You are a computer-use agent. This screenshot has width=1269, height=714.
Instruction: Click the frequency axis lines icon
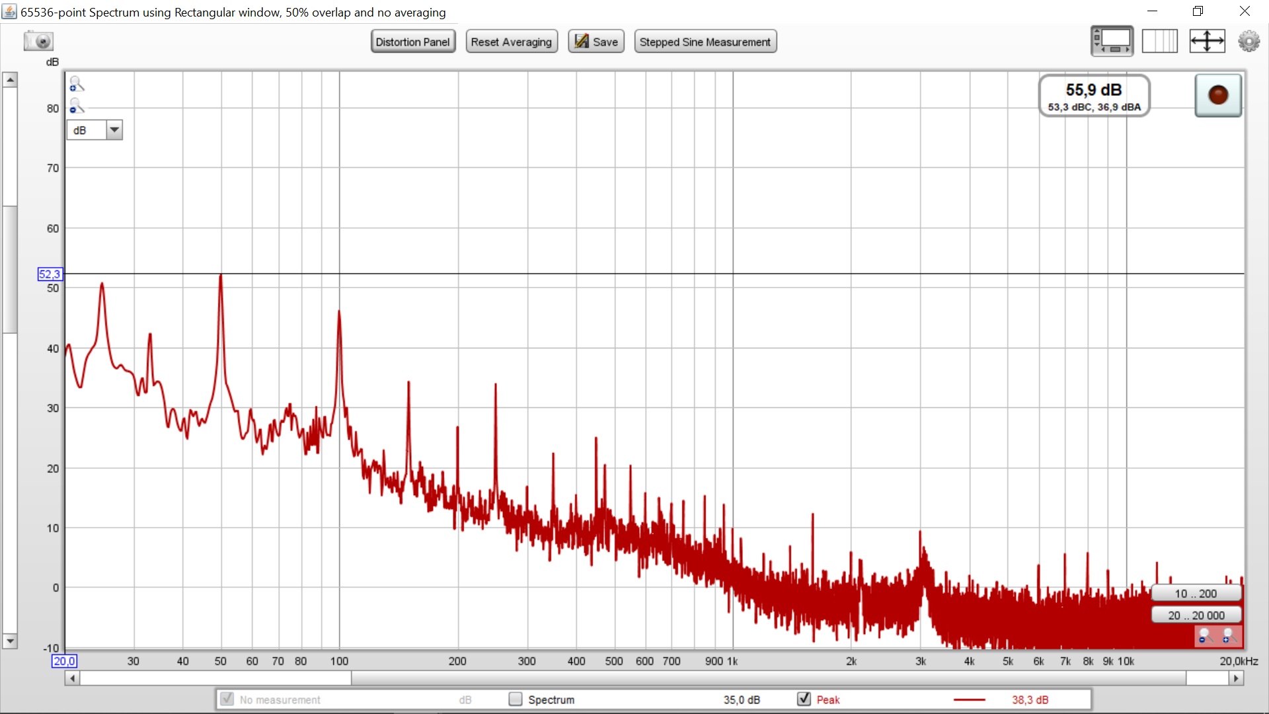pos(1159,41)
